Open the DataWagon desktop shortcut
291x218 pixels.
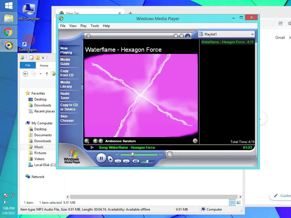(29, 43)
